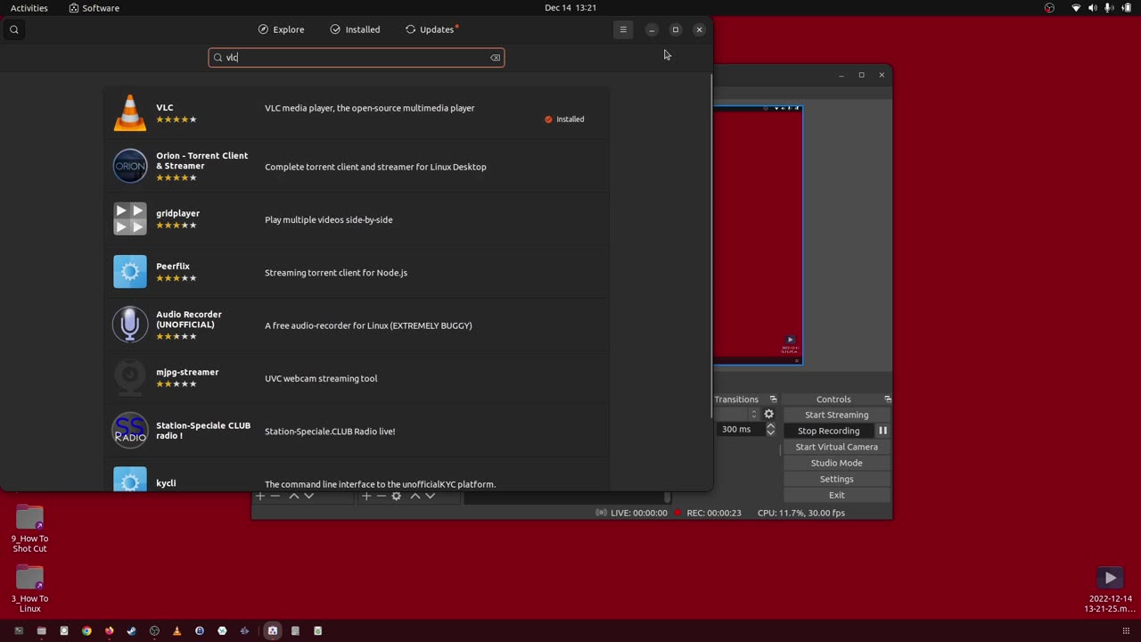Switch to the Explore tab
The width and height of the screenshot is (1141, 642).
pyautogui.click(x=281, y=29)
